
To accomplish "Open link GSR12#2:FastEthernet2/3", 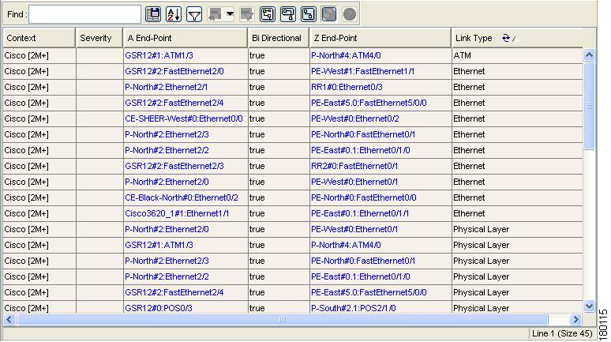I will point(174,166).
